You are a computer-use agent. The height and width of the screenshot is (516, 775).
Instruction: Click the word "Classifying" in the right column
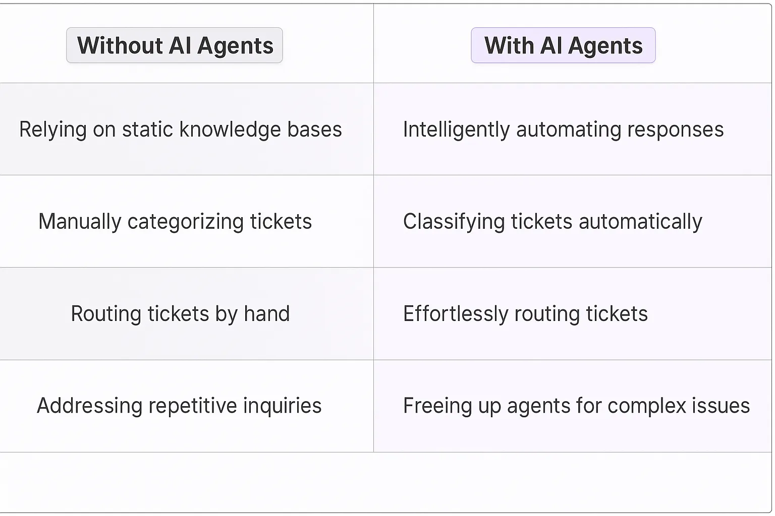pyautogui.click(x=454, y=222)
